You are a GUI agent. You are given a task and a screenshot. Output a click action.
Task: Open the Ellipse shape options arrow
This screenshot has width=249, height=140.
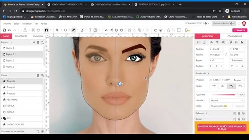[x=69, y=30]
